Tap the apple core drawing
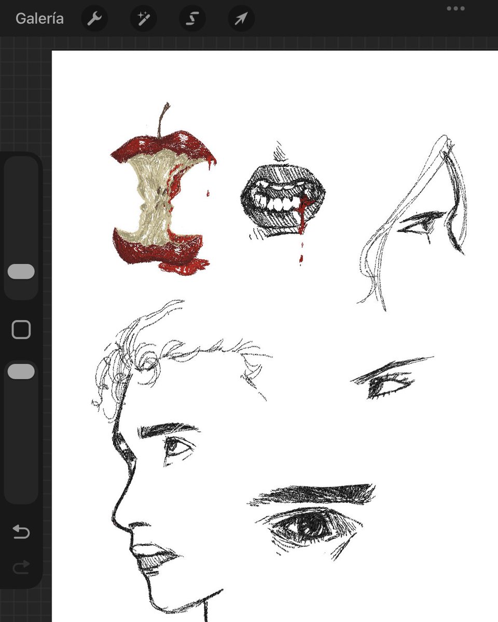 point(163,189)
